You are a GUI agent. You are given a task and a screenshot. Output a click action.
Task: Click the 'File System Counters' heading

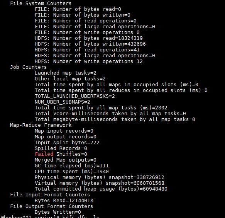coord(41,3)
